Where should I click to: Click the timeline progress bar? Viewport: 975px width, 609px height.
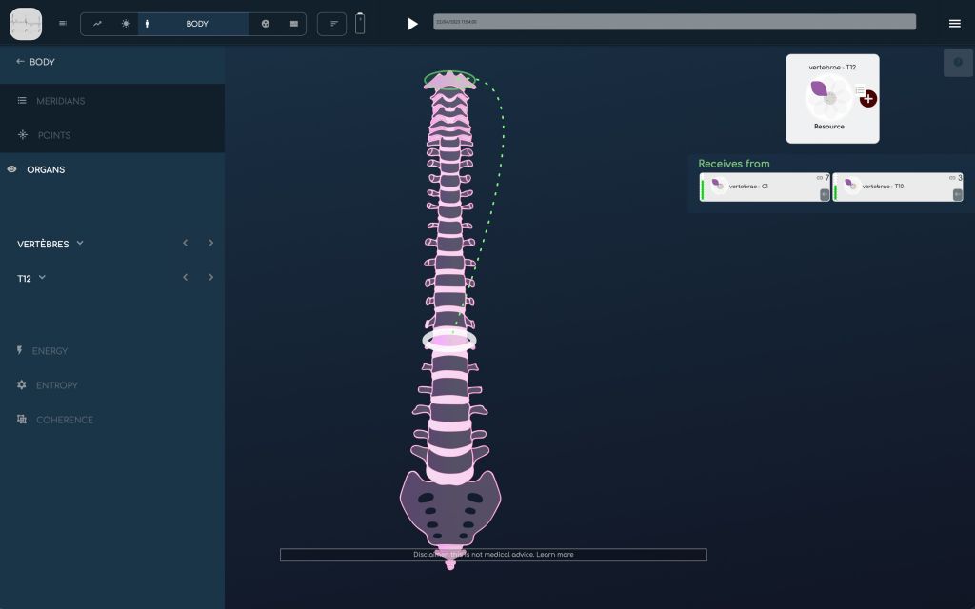tap(674, 22)
